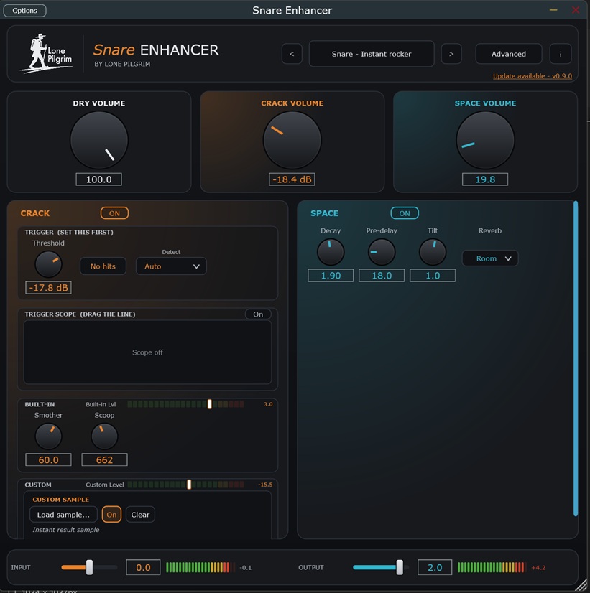
Task: Click the Custom Level slider handle
Action: [189, 485]
